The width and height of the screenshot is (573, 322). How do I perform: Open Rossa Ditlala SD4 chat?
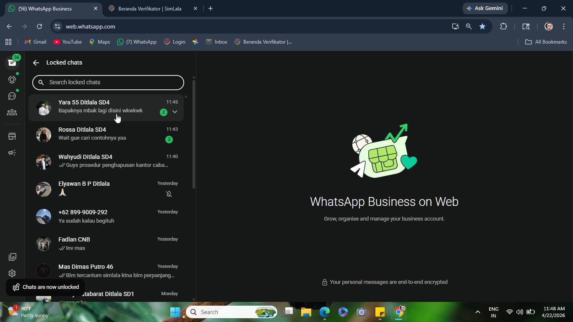[106, 134]
